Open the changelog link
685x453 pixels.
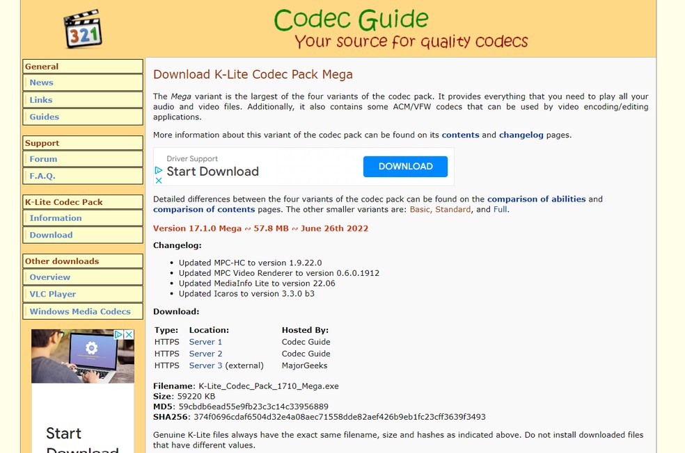(x=521, y=135)
